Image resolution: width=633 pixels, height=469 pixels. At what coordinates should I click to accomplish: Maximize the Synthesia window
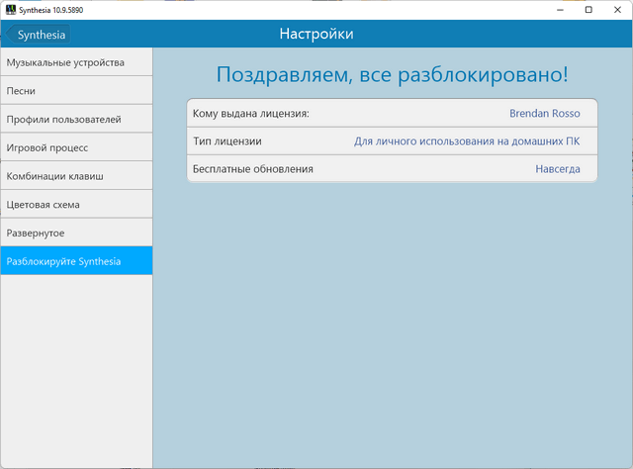tap(589, 9)
